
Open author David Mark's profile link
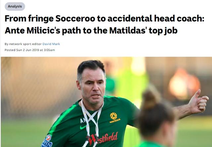click(x=51, y=44)
